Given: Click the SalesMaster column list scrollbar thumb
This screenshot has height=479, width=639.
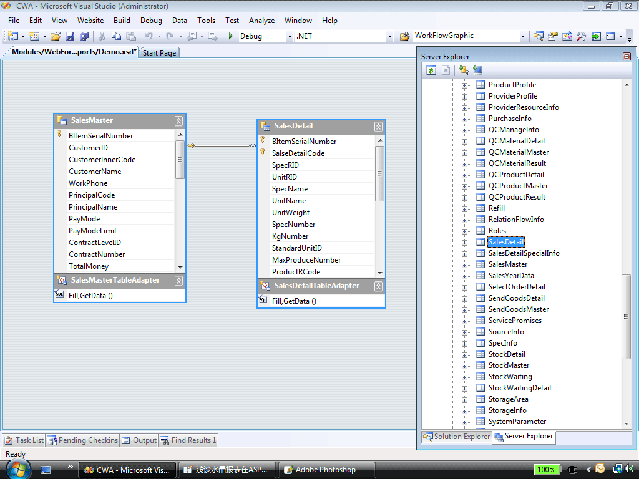Looking at the screenshot, I should pyautogui.click(x=180, y=160).
